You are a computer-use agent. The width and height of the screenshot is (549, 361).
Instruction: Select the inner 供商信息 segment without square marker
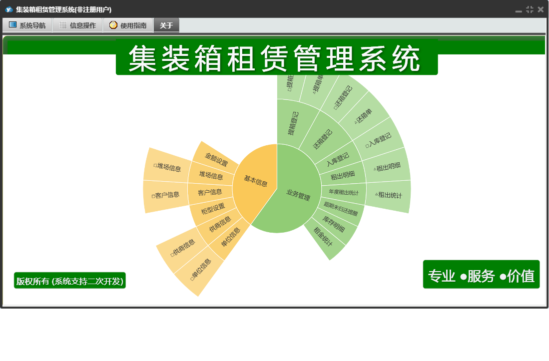tap(220, 224)
